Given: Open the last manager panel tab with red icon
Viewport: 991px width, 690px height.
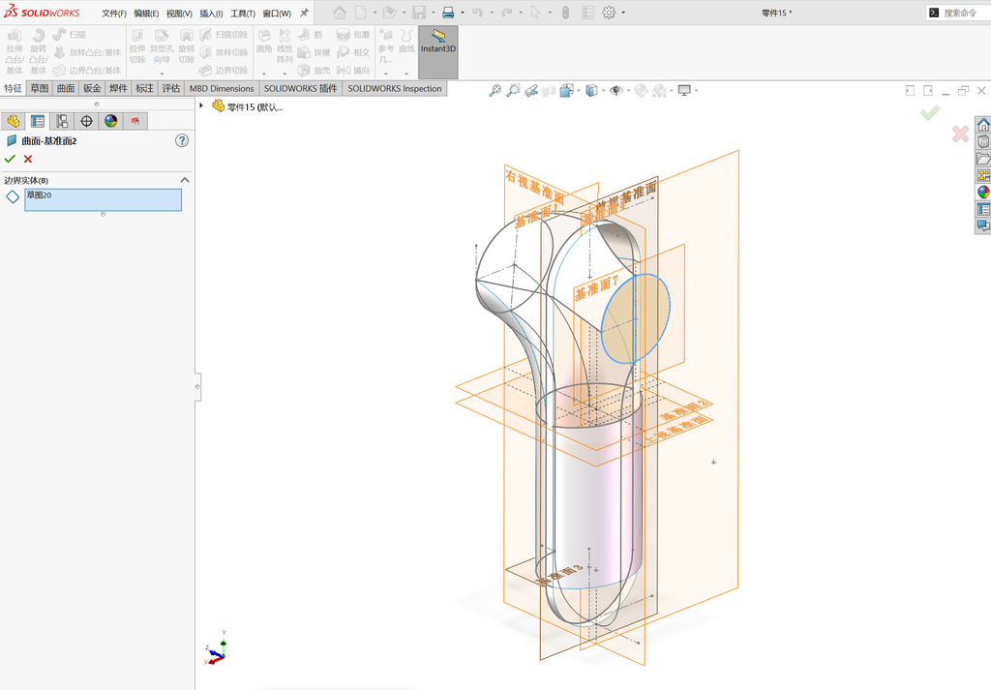Looking at the screenshot, I should (135, 121).
